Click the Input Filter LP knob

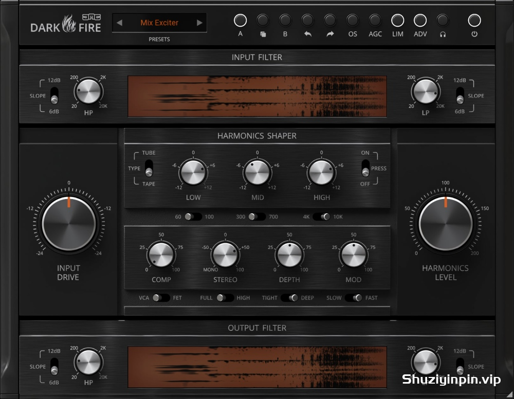tap(426, 91)
